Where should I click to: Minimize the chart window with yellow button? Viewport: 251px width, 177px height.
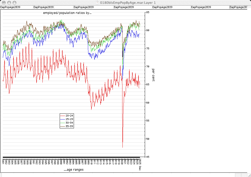tap(9, 3)
